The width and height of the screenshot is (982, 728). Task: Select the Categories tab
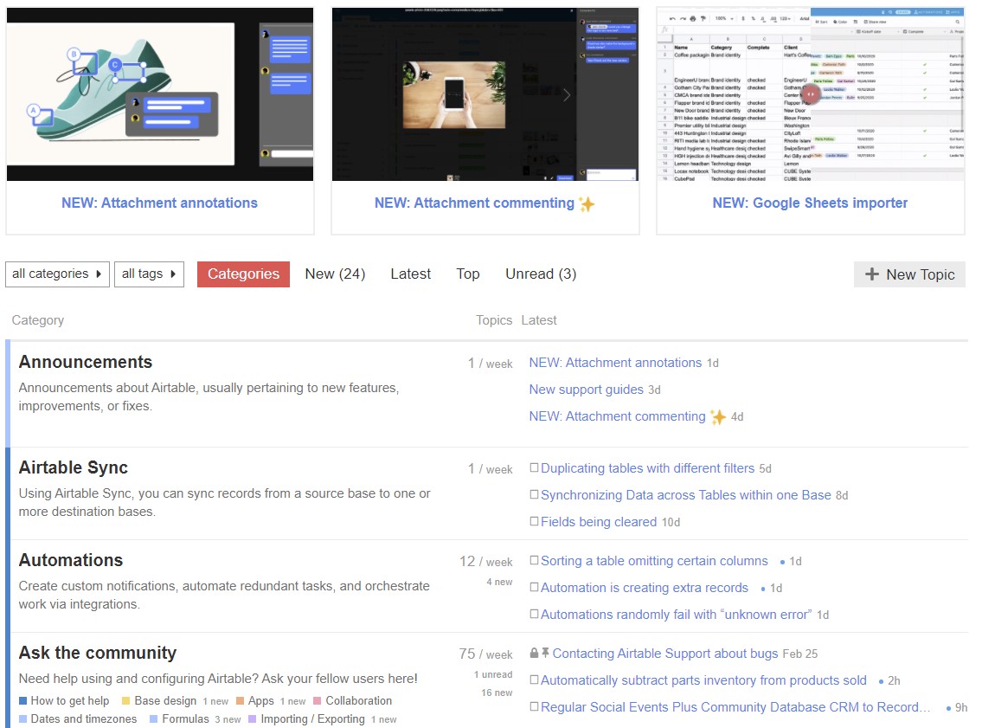244,274
